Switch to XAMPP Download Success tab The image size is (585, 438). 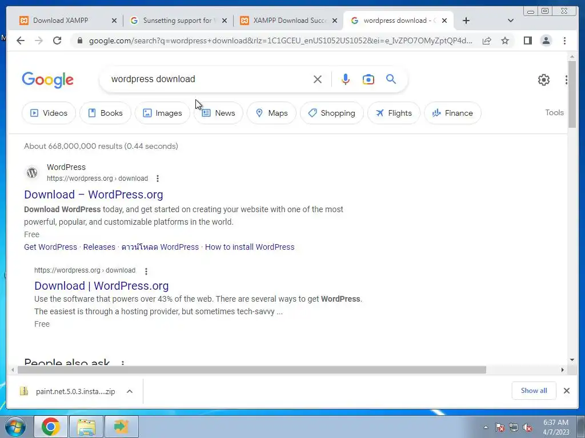pyautogui.click(x=290, y=21)
